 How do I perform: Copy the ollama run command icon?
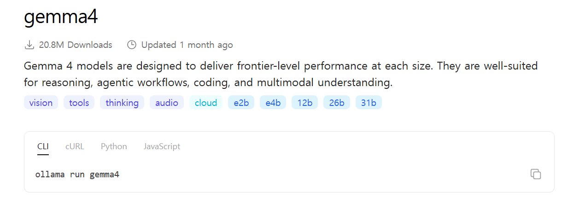click(535, 174)
